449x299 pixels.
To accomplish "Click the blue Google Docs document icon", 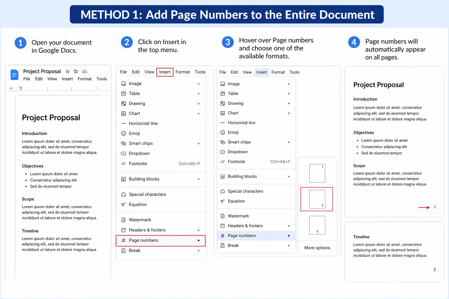I will (x=14, y=75).
